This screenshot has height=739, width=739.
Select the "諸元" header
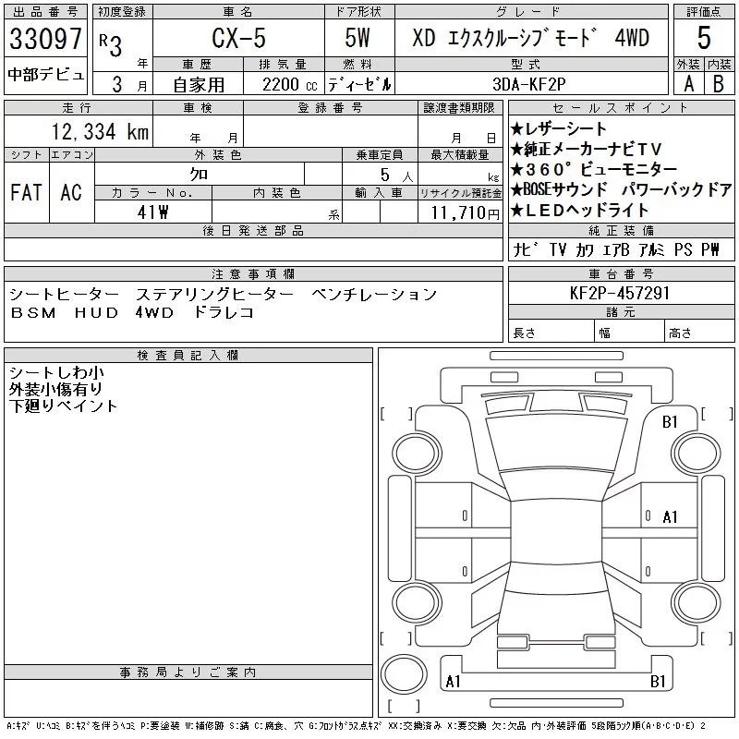(x=621, y=312)
